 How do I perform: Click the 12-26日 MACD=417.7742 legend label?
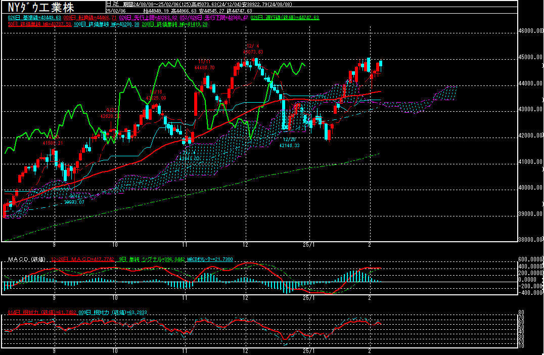point(82,259)
